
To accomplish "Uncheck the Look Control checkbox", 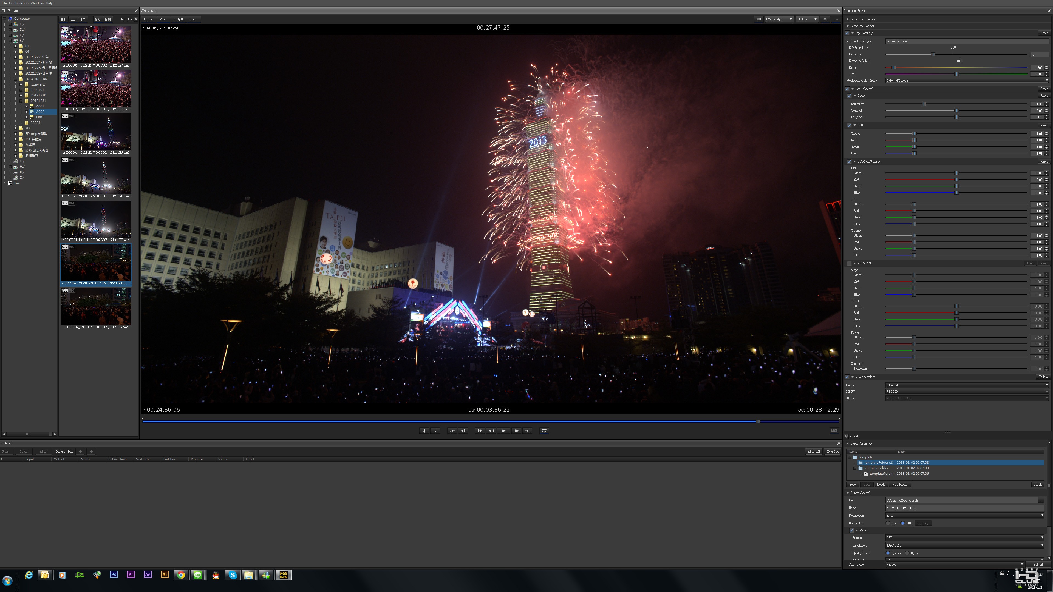I will coord(847,89).
